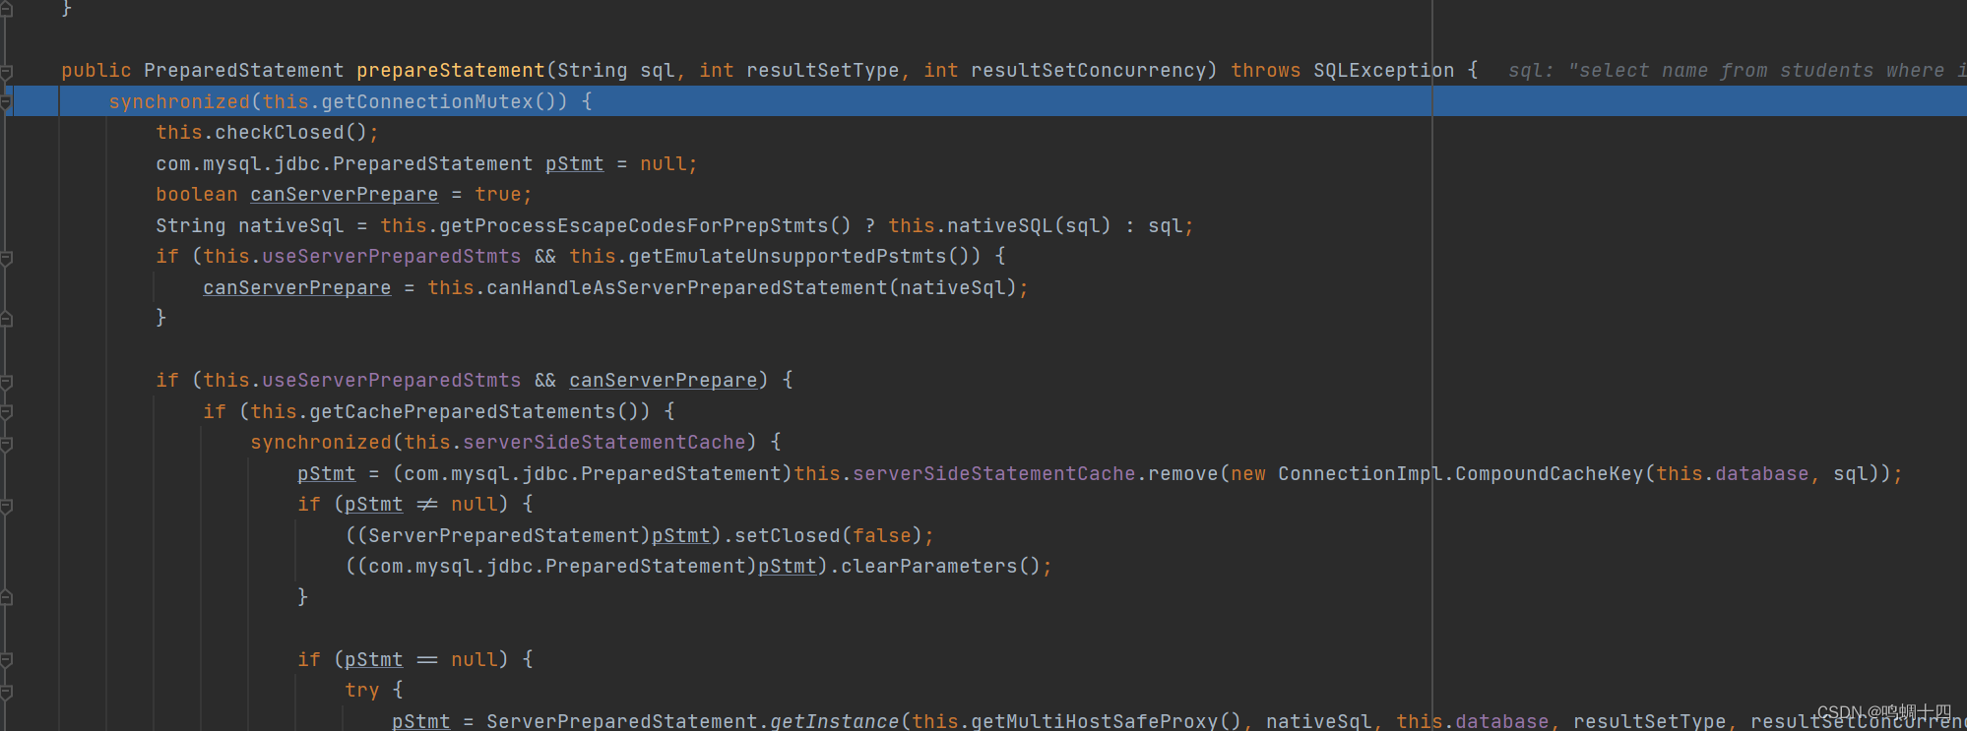Click the (ServerPreparedStatement) cast on setClosed line
This screenshot has width=1967, height=731.
503,536
